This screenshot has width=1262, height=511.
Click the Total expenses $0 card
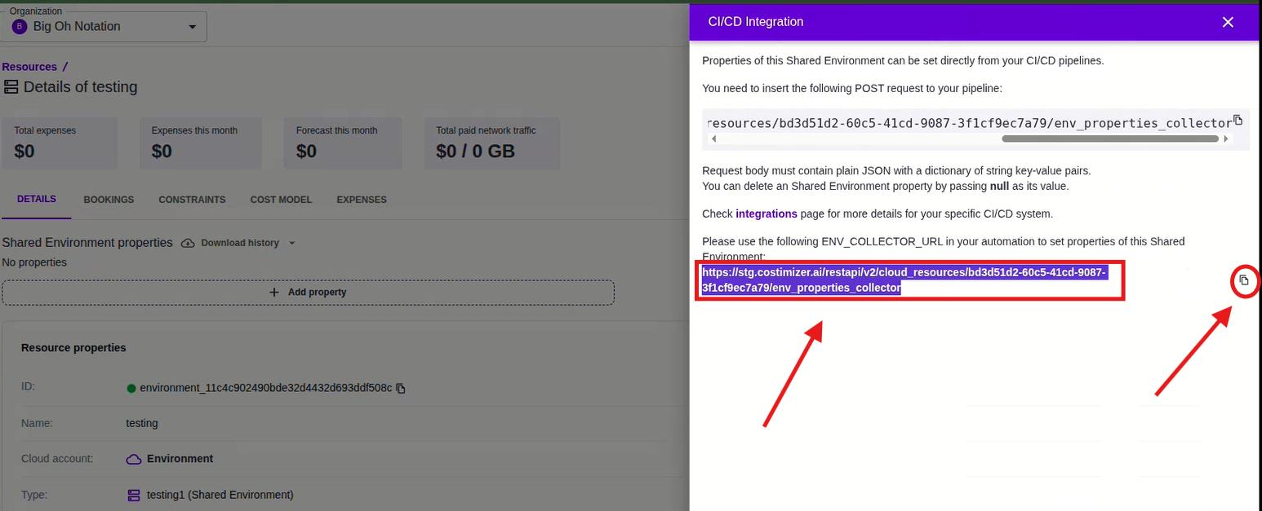pos(60,143)
